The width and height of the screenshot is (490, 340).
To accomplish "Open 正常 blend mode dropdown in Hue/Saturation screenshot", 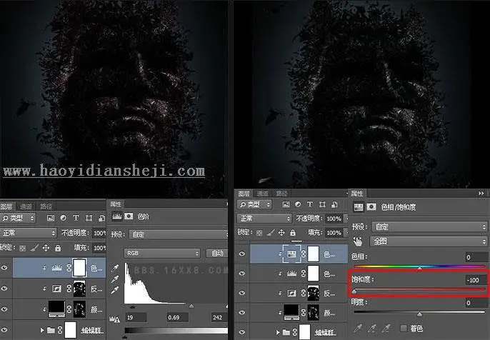I will click(x=264, y=219).
